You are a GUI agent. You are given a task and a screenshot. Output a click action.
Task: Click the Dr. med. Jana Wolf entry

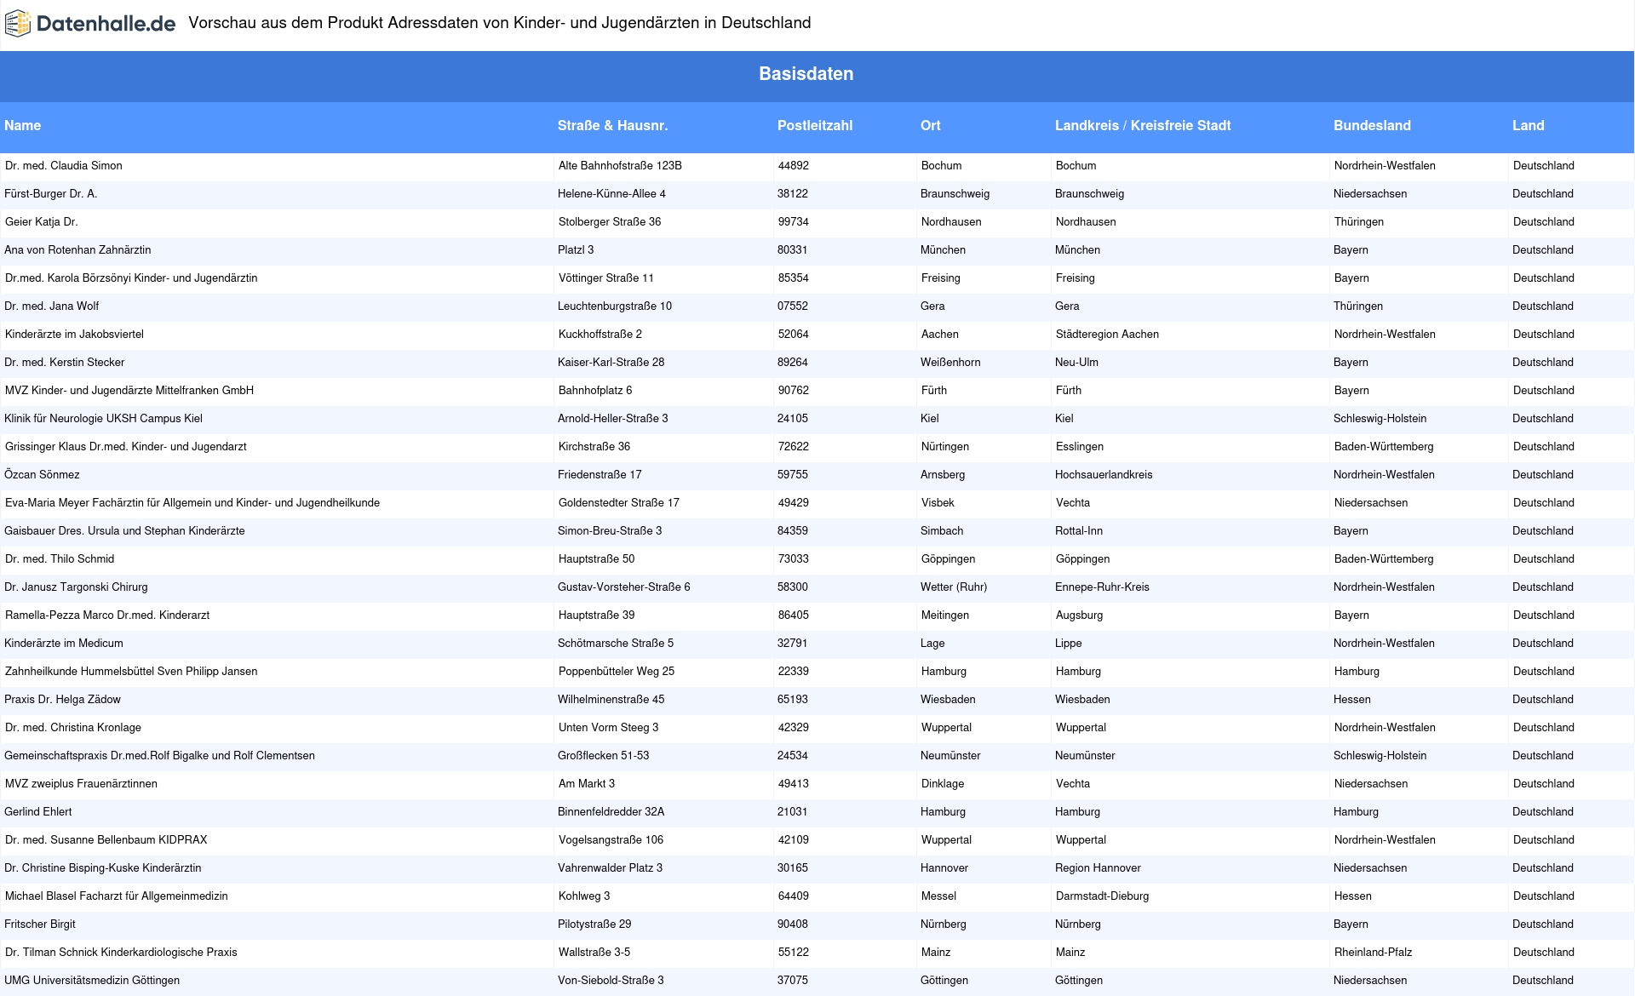click(x=52, y=306)
